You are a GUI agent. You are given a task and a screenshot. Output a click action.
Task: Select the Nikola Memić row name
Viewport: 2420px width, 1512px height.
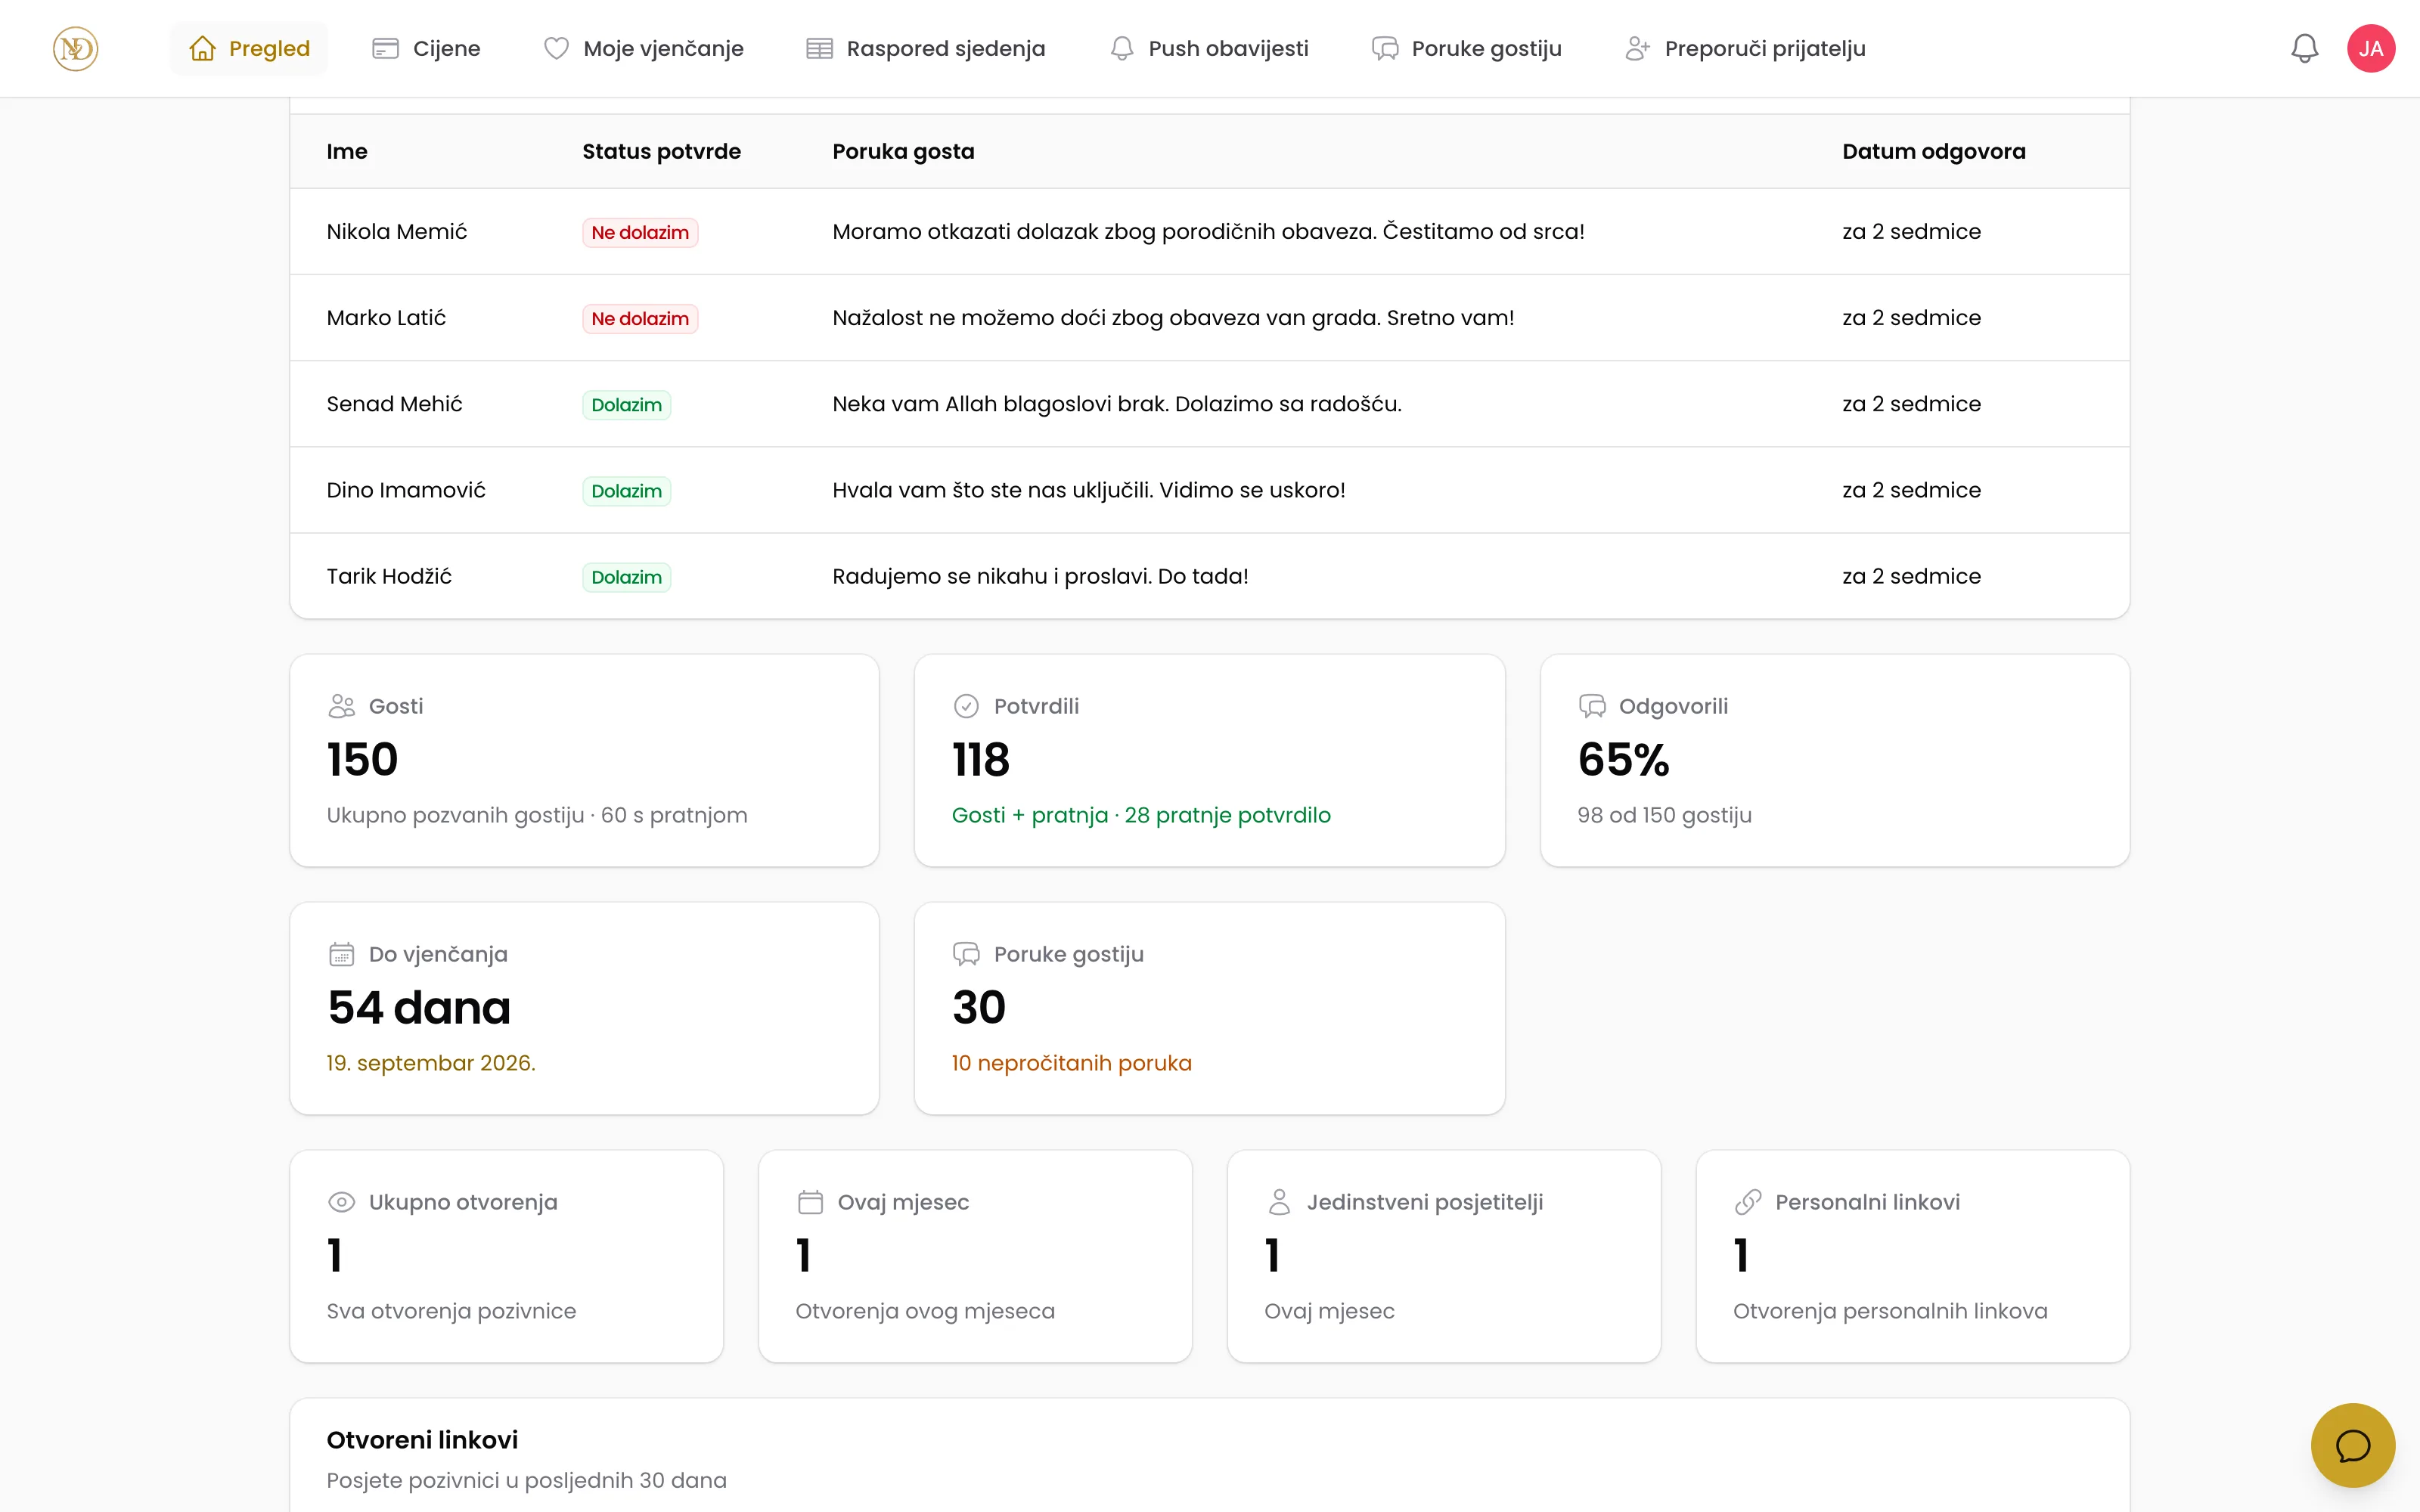coord(396,231)
